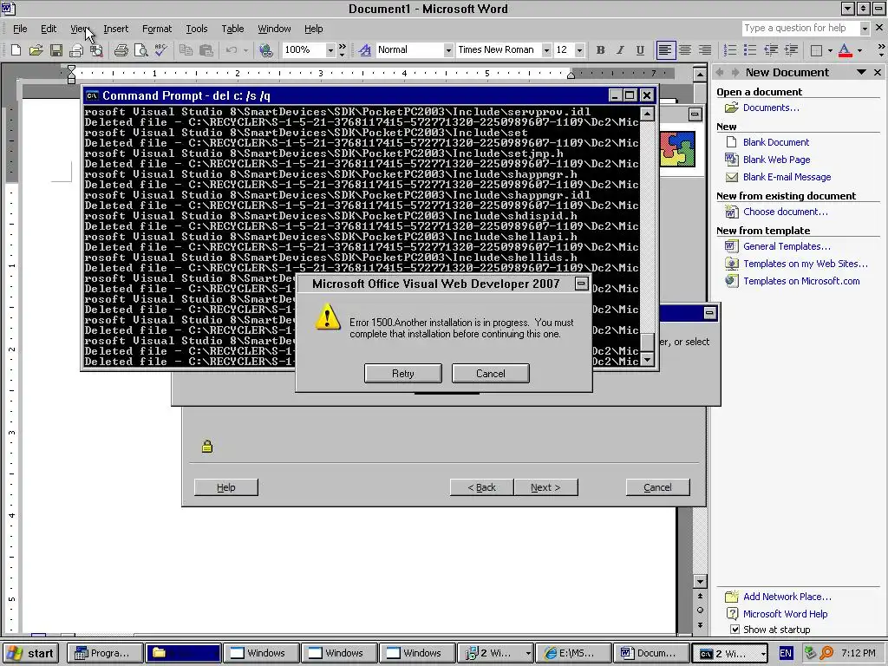Open Print Preview from the toolbar

[141, 50]
